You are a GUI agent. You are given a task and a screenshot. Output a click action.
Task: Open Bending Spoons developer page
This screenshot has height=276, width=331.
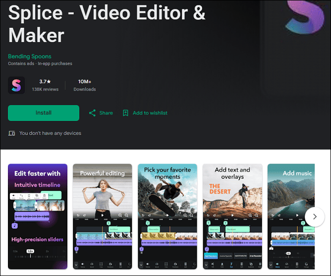(30, 56)
